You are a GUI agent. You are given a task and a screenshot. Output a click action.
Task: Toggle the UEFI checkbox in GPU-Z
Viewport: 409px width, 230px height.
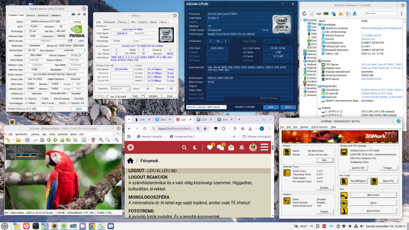pos(76,41)
